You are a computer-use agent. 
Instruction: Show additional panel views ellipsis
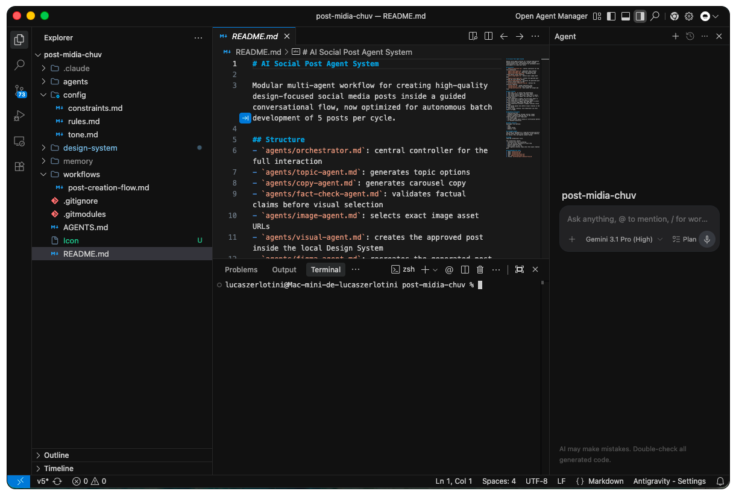coord(356,269)
